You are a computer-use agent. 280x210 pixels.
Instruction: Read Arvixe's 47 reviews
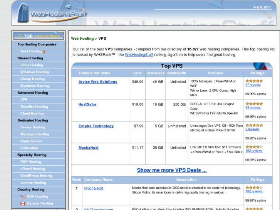pos(253,85)
